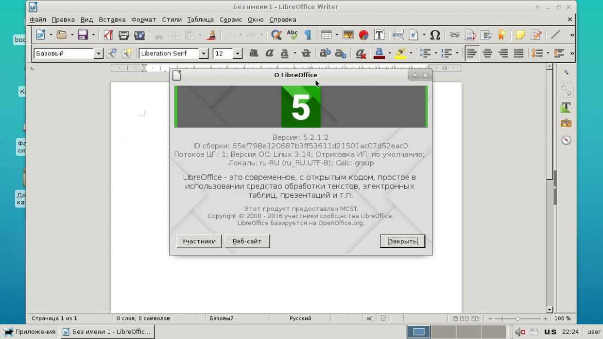Open the Таблица menu
The width and height of the screenshot is (603, 339).
pos(200,19)
